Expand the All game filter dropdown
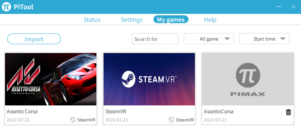301x130 pixels. pyautogui.click(x=209, y=39)
